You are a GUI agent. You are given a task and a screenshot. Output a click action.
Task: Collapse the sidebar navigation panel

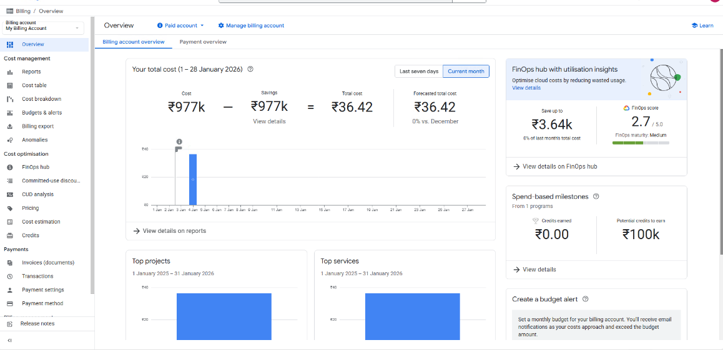pos(10,340)
